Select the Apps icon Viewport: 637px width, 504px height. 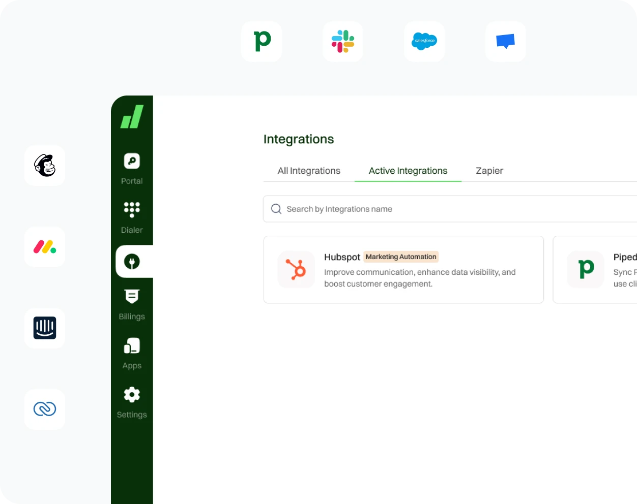pyautogui.click(x=131, y=345)
